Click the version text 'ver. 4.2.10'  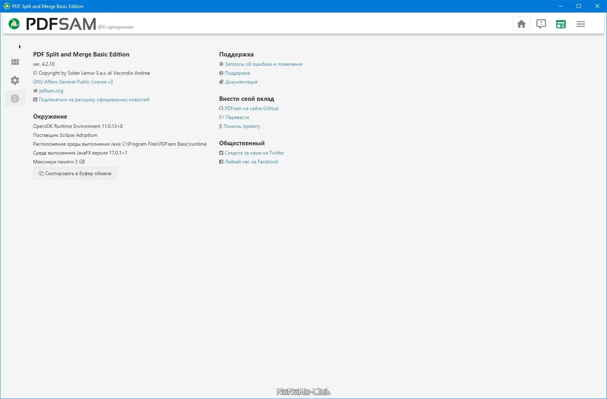pyautogui.click(x=44, y=64)
